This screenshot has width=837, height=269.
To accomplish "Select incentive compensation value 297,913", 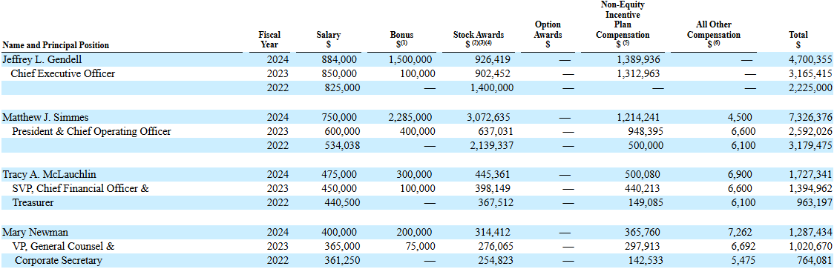I will coord(642,247).
